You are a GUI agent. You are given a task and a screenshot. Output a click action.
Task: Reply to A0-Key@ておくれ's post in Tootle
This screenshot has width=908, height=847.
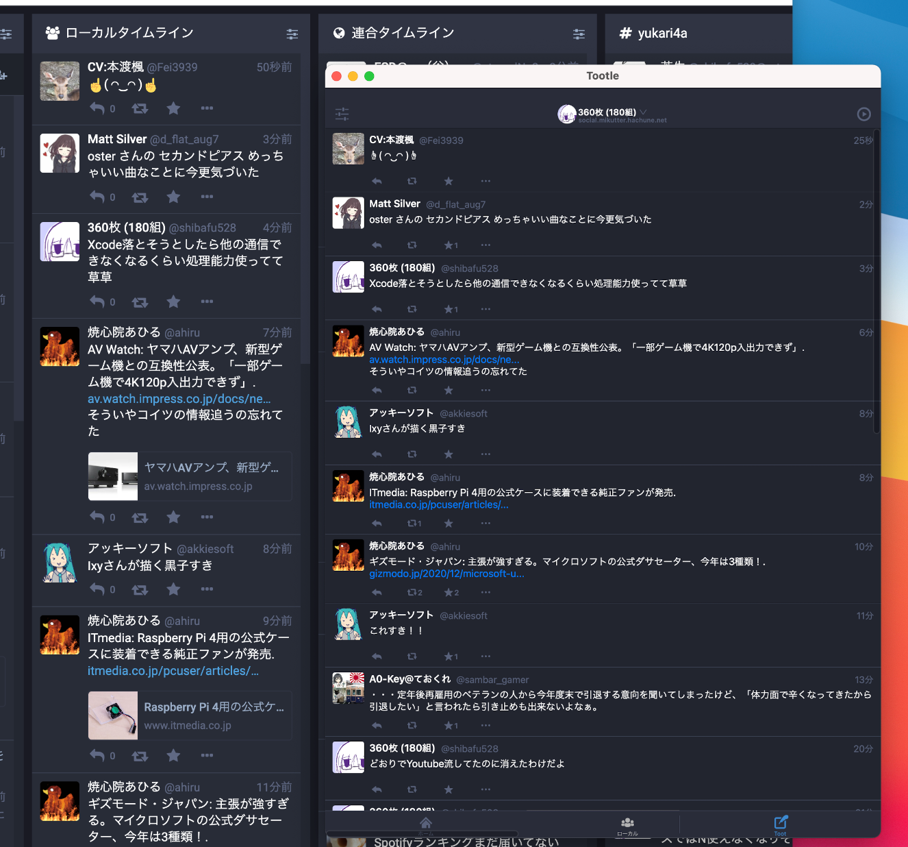pos(377,725)
